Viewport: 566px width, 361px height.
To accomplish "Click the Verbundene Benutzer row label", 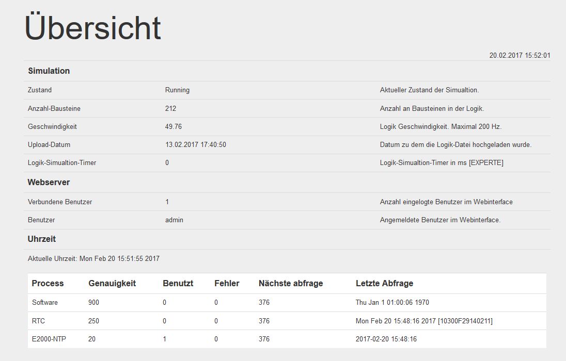I will (x=60, y=202).
